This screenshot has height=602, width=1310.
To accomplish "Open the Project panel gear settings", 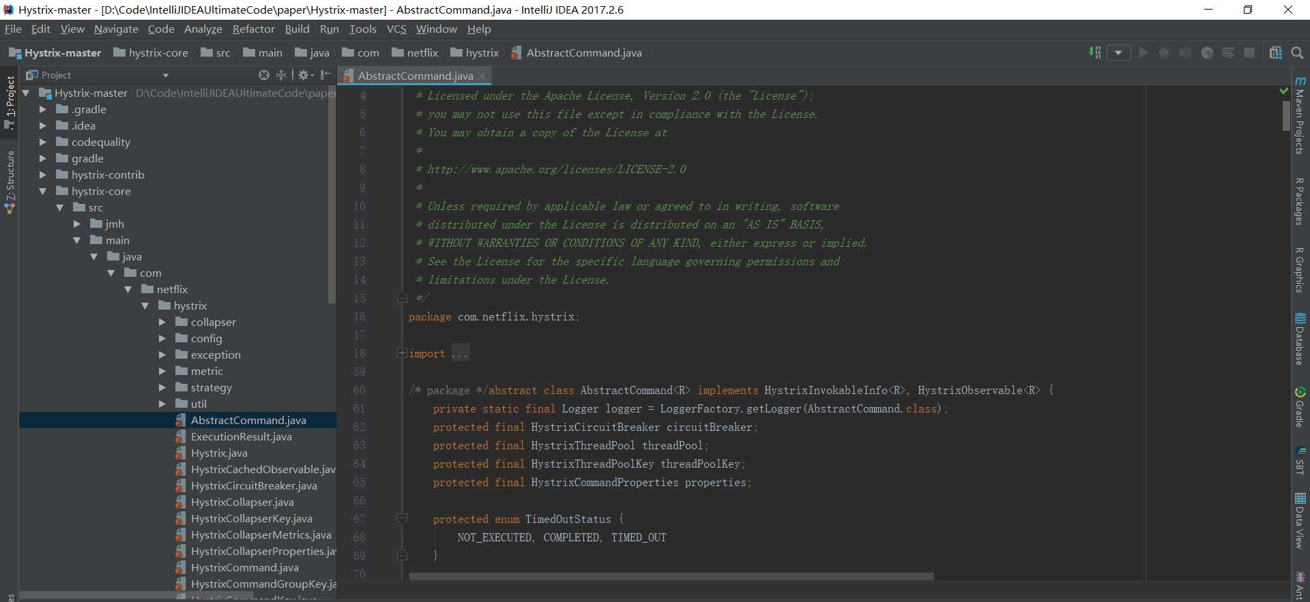I will click(305, 75).
